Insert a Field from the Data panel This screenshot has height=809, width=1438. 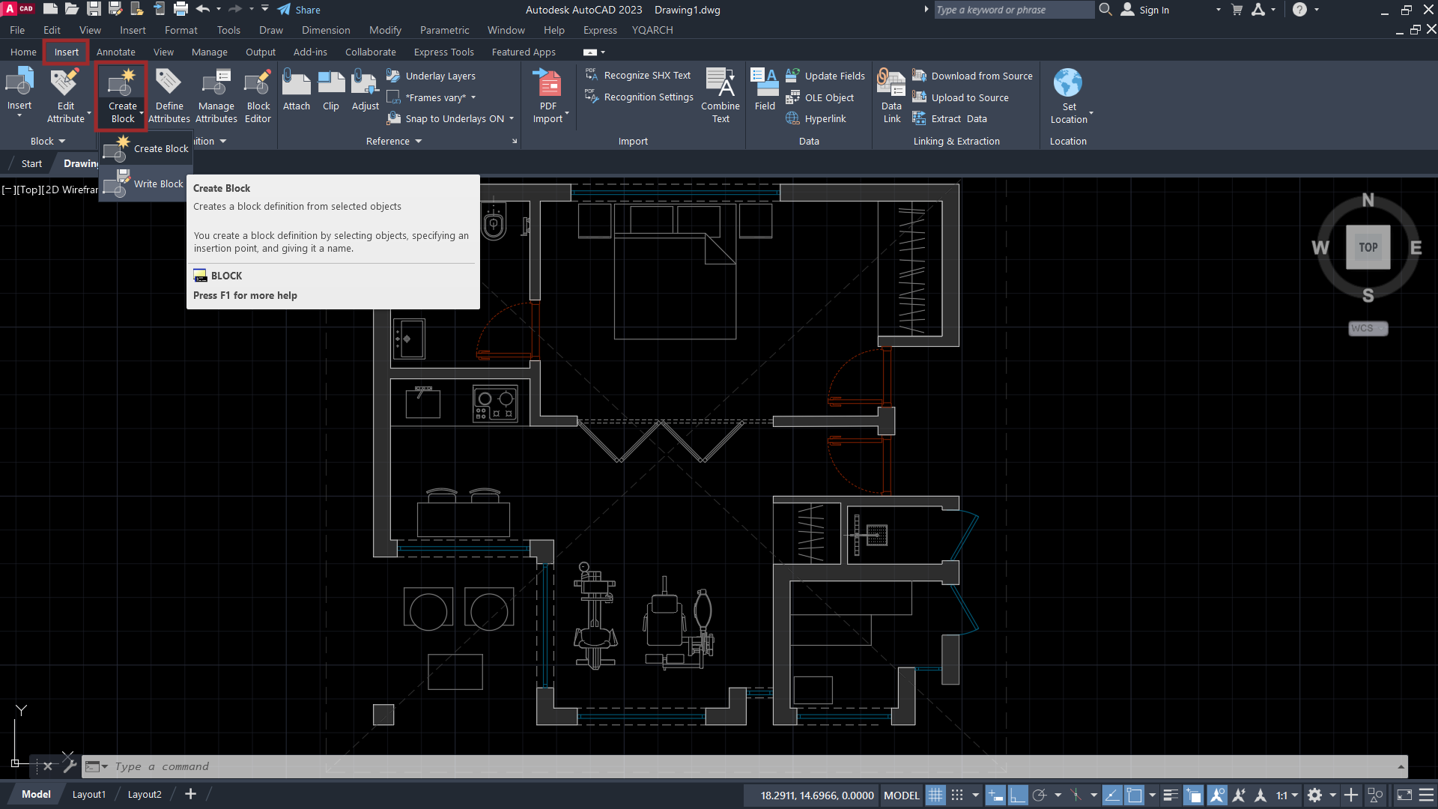click(765, 90)
